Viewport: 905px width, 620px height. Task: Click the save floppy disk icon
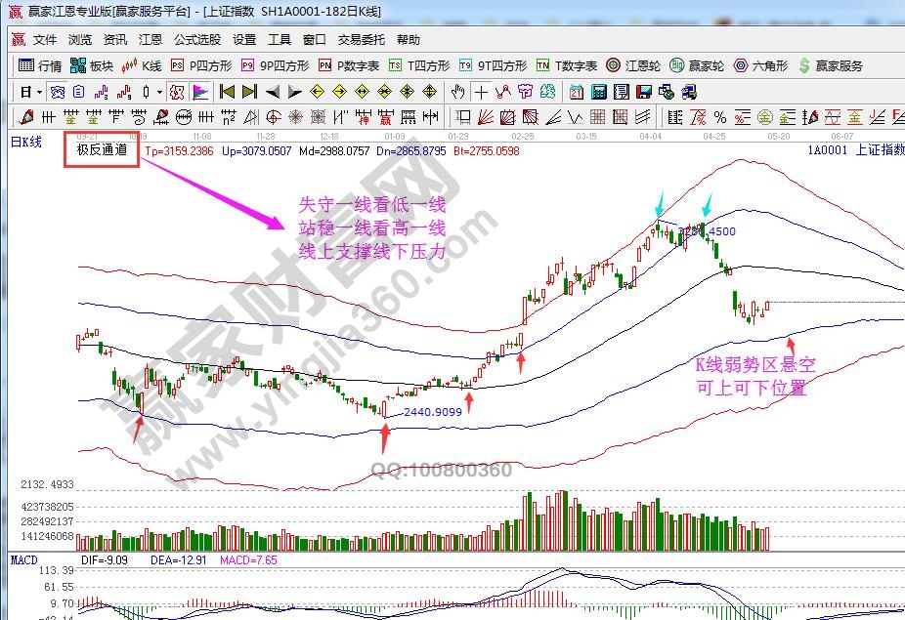pos(643,92)
